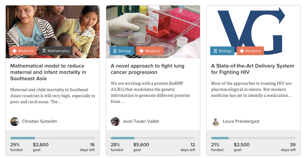Select the Medicine tag on lung cancer card
Image resolution: width=304 pixels, height=158 pixels.
click(x=150, y=51)
